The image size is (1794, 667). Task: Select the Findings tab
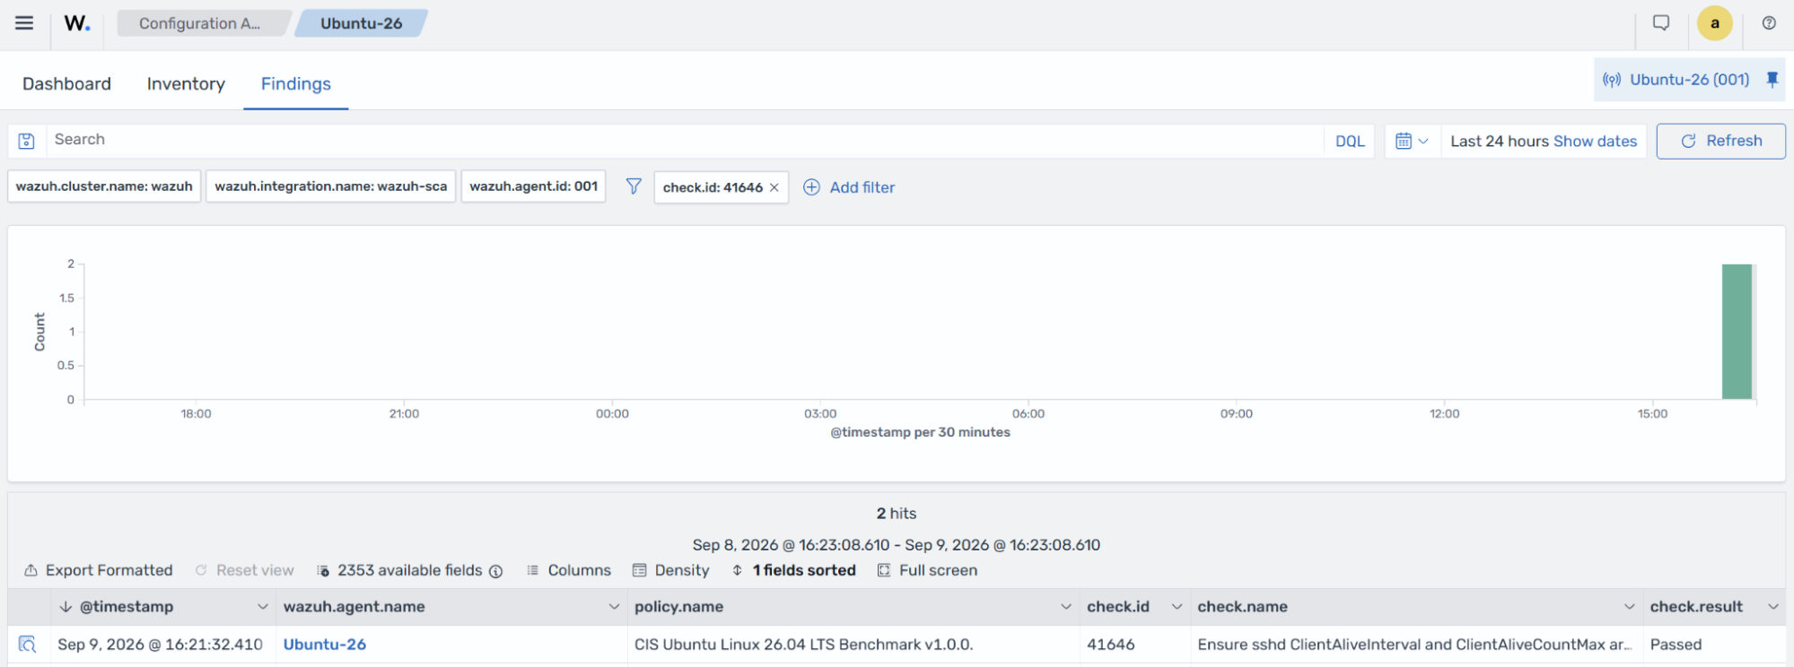[296, 83]
